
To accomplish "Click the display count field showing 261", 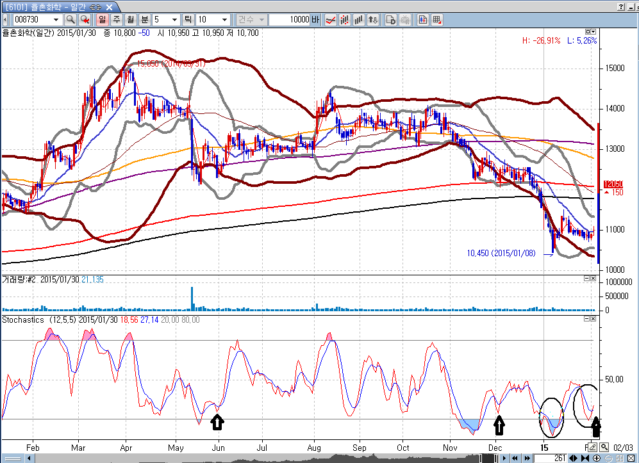I will click(x=550, y=459).
